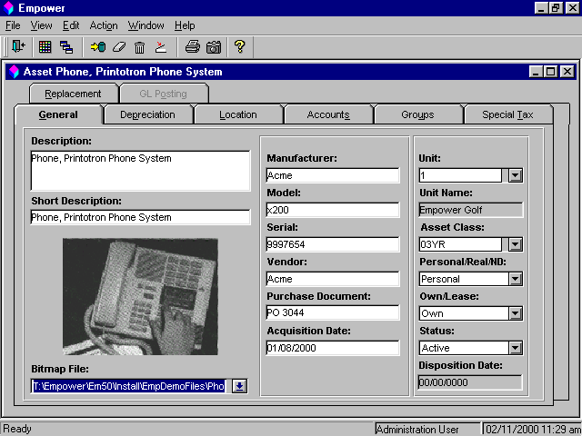Screen dimensions: 582x436
Task: Click the Empower application logo icon
Action: [x=8, y=8]
